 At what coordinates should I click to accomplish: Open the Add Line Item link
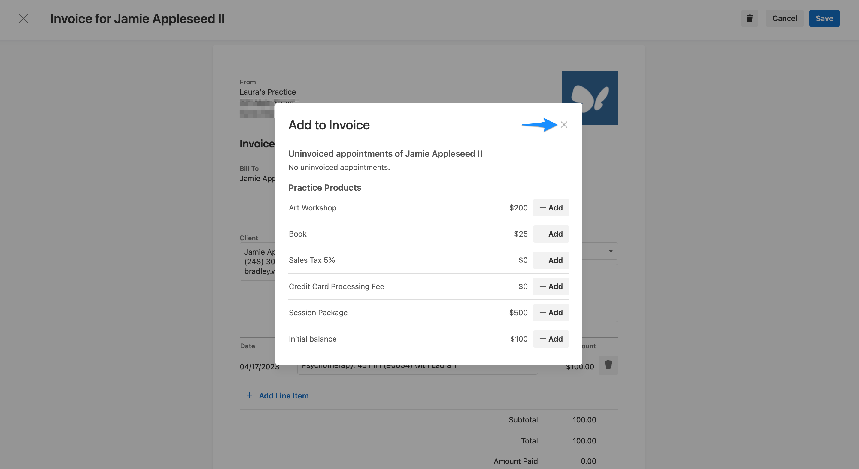coord(284,395)
